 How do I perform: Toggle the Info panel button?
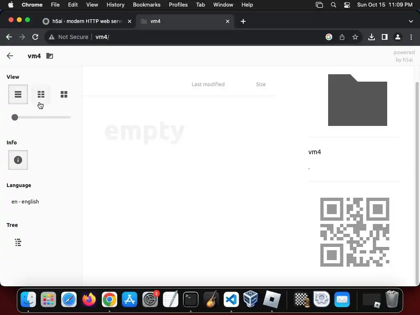(x=18, y=160)
